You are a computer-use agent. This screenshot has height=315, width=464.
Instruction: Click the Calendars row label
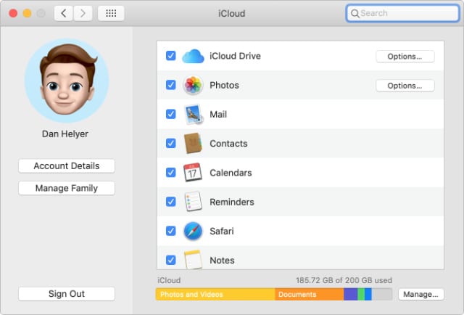231,173
